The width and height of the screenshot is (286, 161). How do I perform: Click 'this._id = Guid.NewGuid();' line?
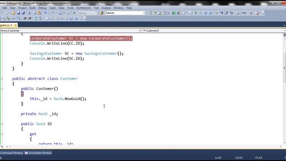tap(58, 99)
